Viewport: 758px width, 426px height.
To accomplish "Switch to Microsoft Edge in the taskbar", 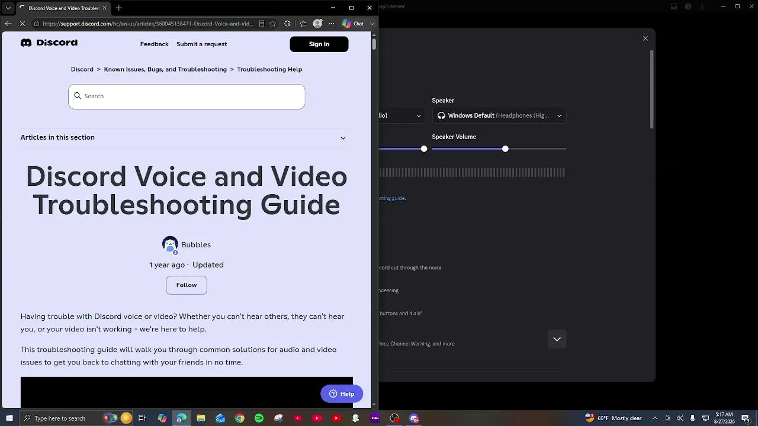I will coord(181,418).
